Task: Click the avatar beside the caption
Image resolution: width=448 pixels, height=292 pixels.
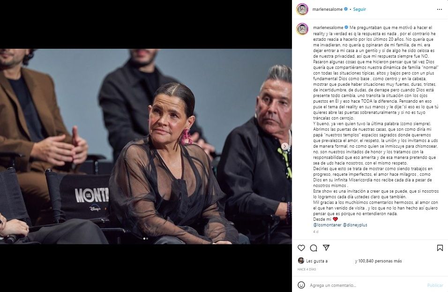Action: [x=302, y=29]
